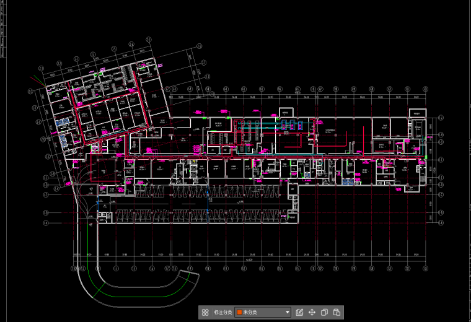Click the 标注分类 label in the toolbar
This screenshot has height=322, width=471.
pos(221,313)
